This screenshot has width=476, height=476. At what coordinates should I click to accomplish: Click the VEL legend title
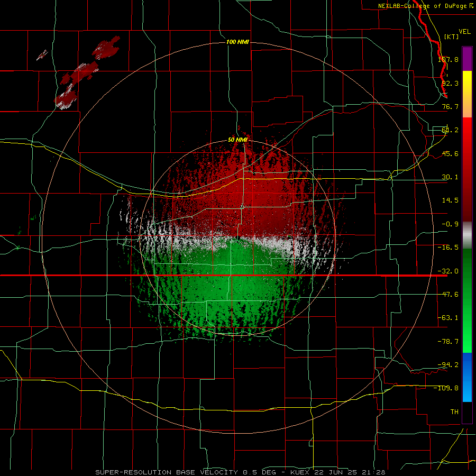click(x=464, y=32)
